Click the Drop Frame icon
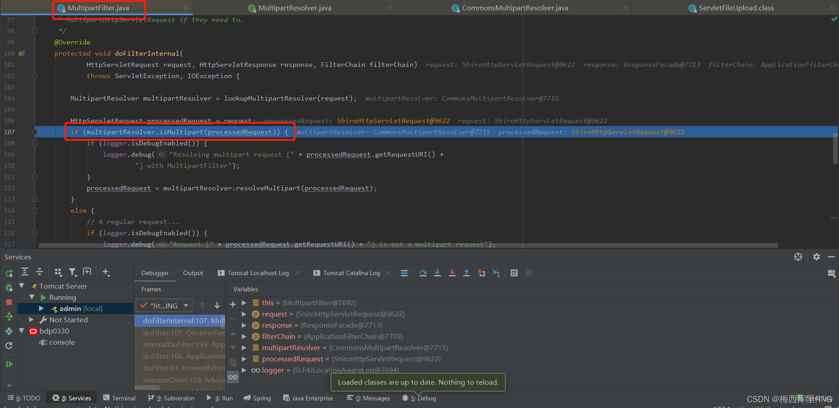Screen dimensions: 839x408 pos(481,273)
